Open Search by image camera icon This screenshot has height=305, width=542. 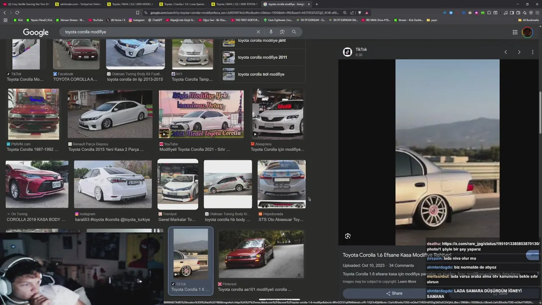point(282,32)
